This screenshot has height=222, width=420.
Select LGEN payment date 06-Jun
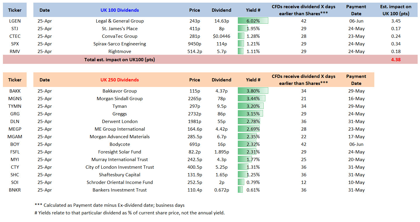tap(356, 21)
